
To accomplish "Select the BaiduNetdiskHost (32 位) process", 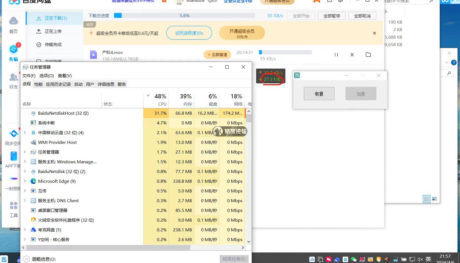I will 133,113.
